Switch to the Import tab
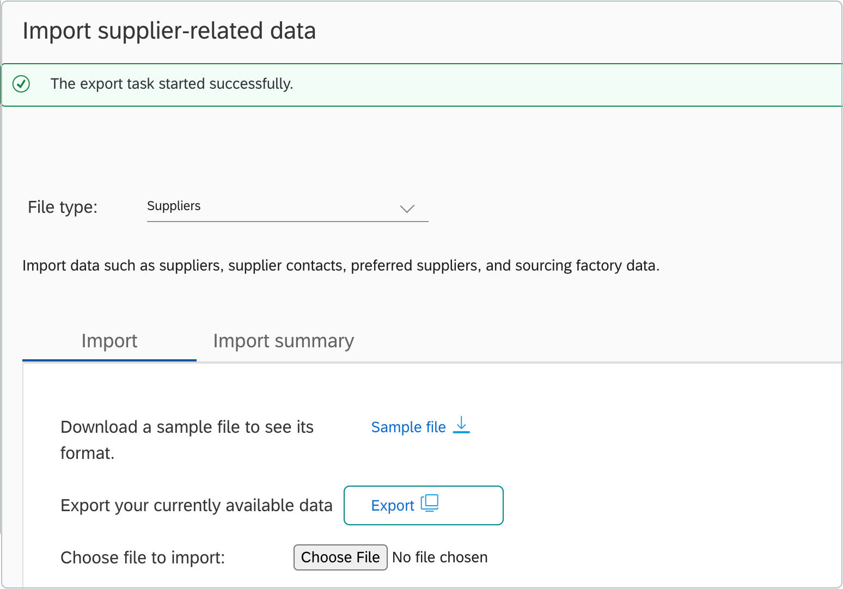Screen dimensions: 843x589 pos(109,341)
